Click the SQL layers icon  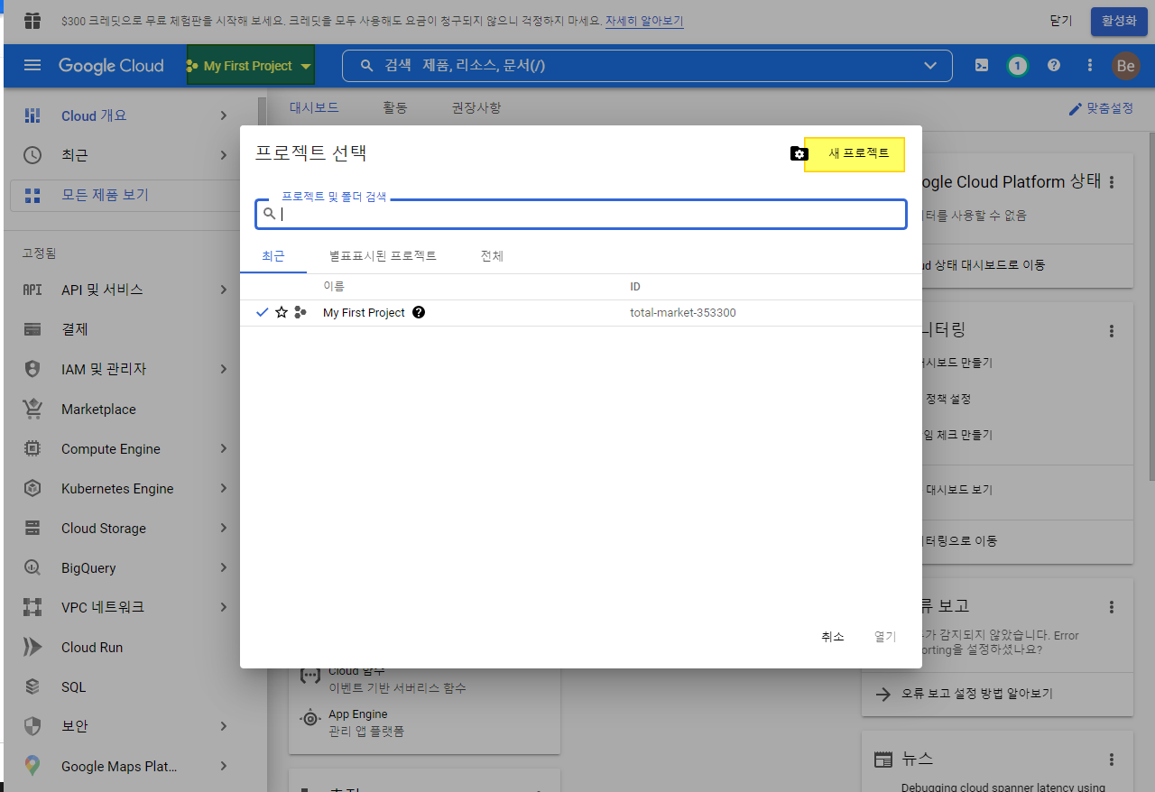[32, 686]
